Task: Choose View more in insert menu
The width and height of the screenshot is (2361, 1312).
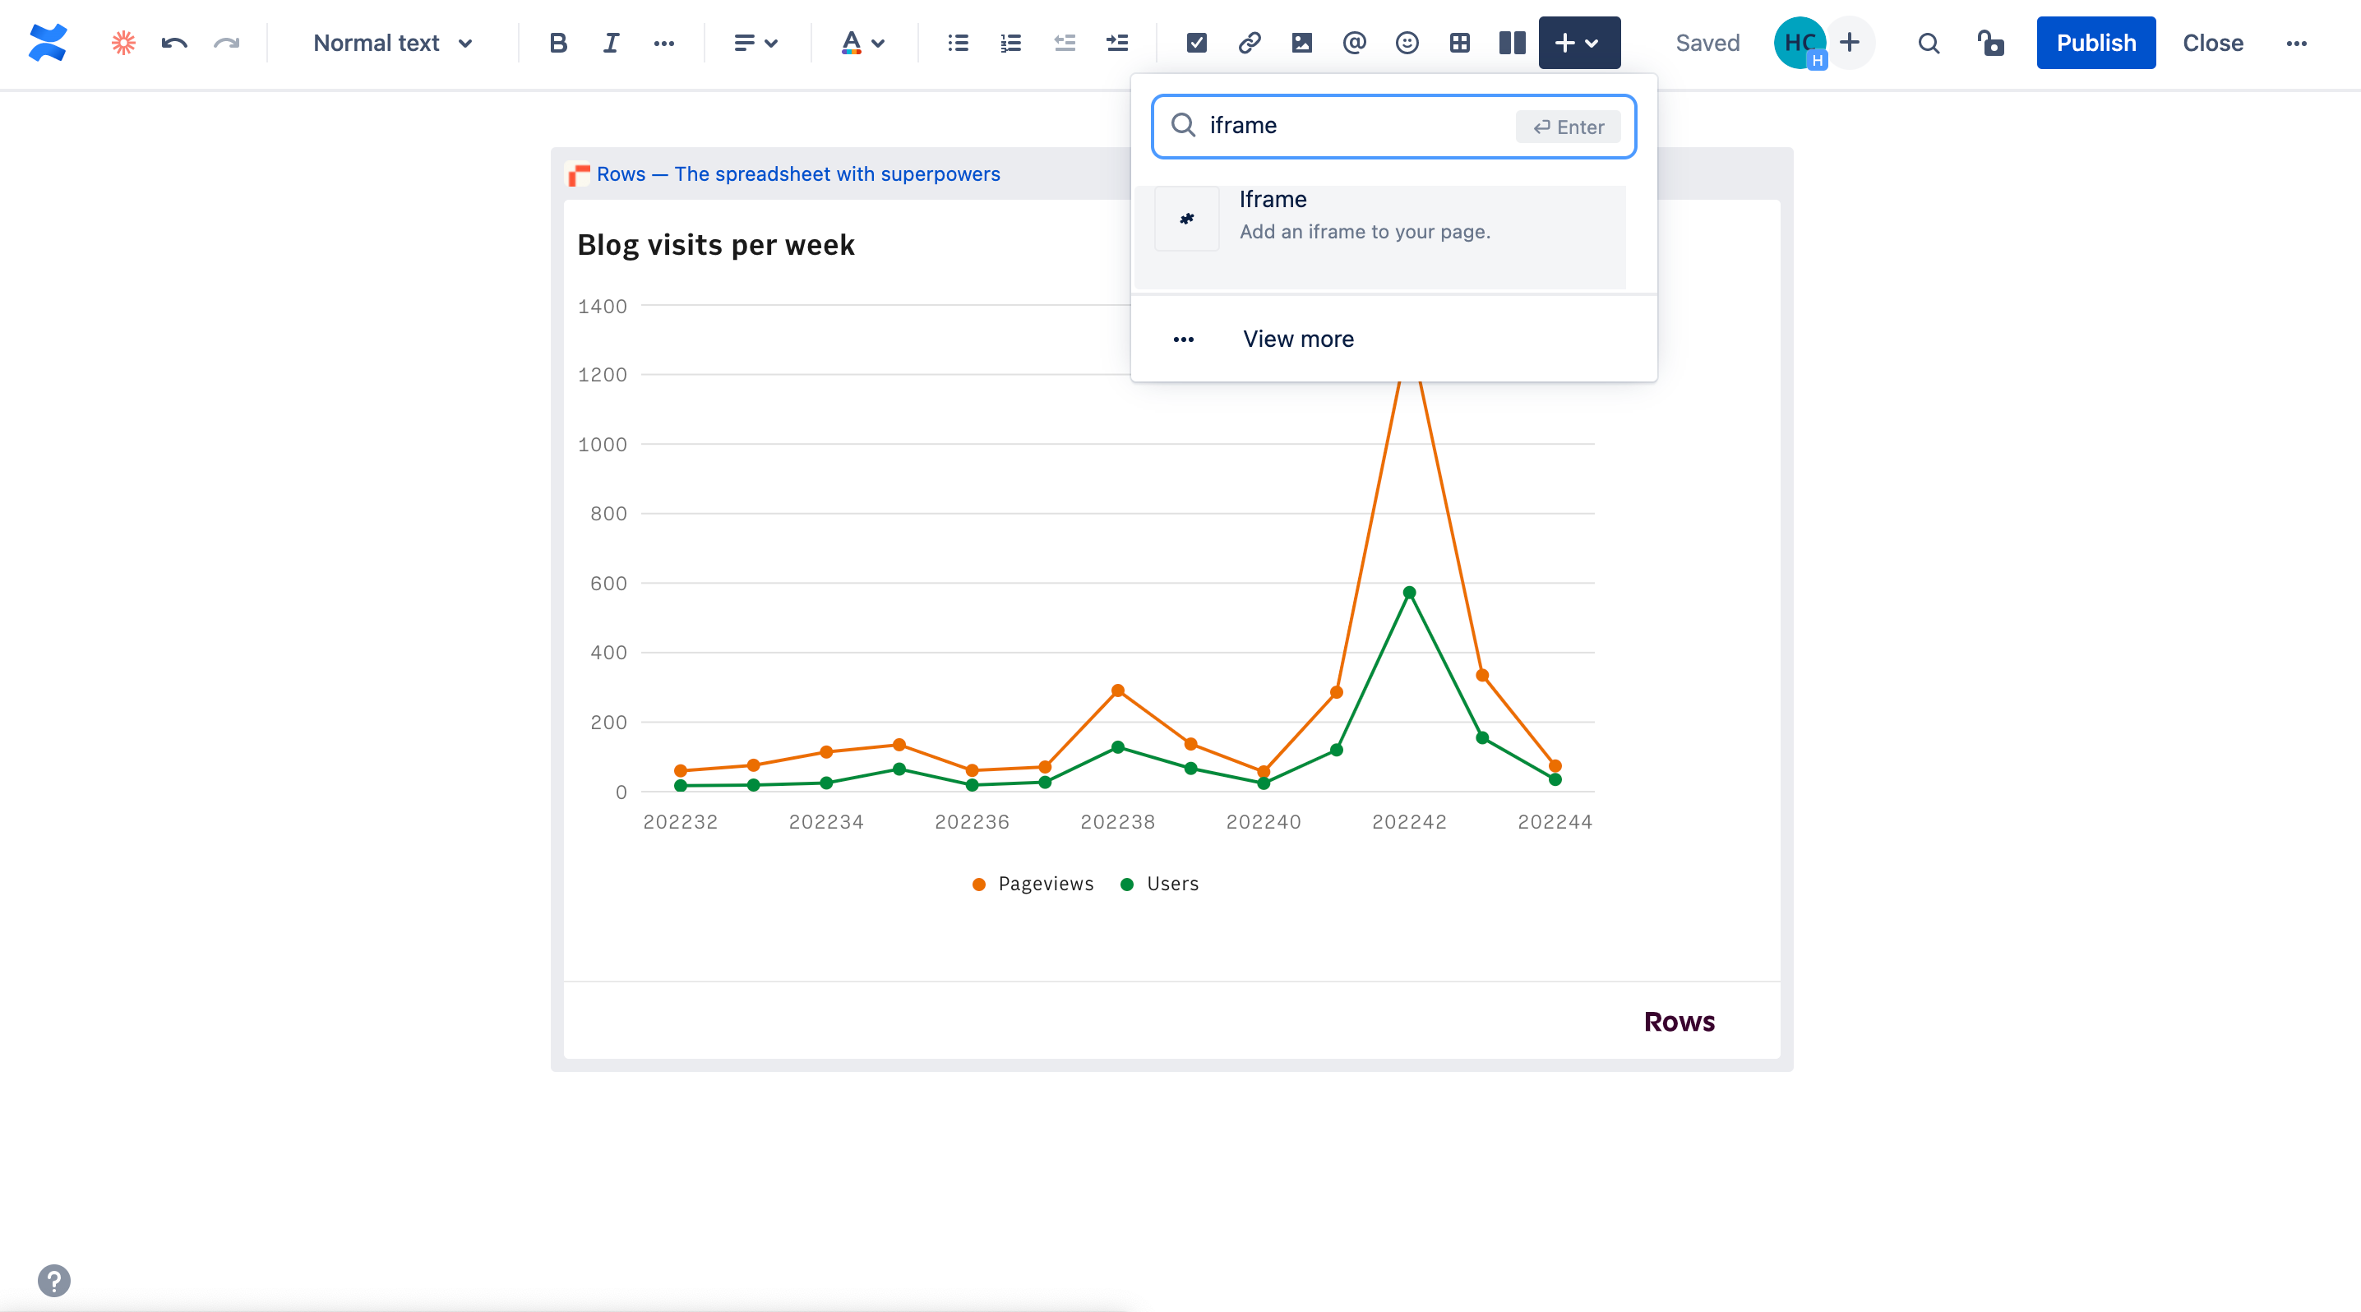Action: pyautogui.click(x=1297, y=339)
